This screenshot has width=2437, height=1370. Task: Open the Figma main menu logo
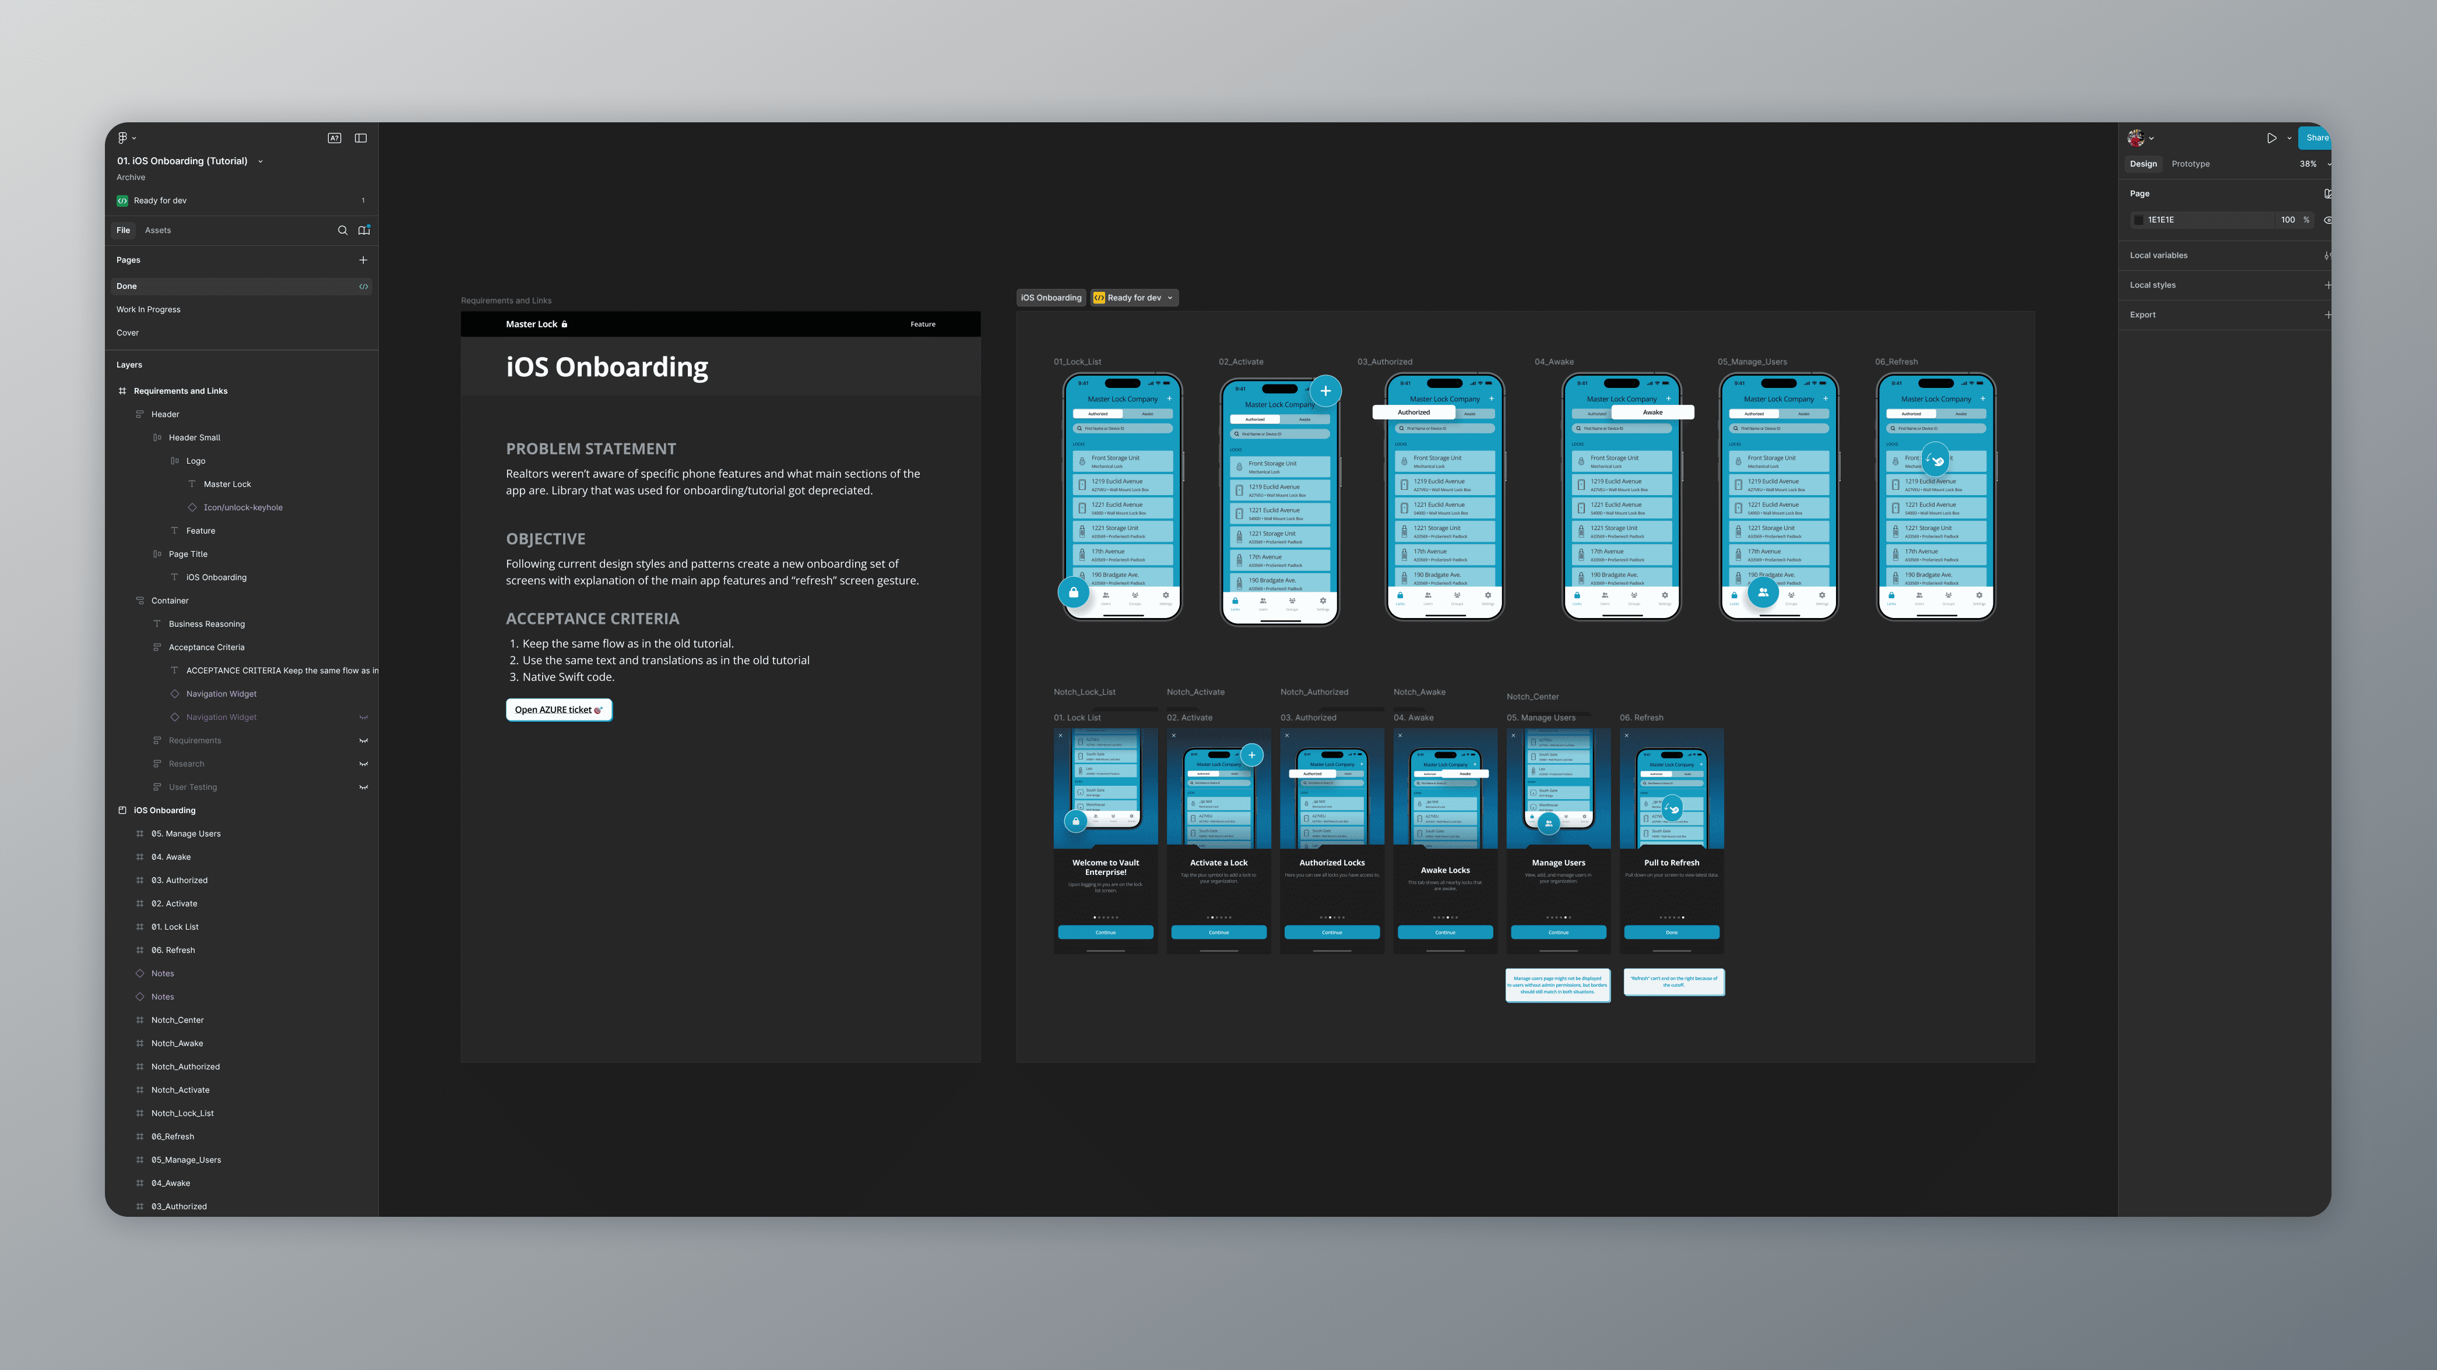click(x=122, y=138)
